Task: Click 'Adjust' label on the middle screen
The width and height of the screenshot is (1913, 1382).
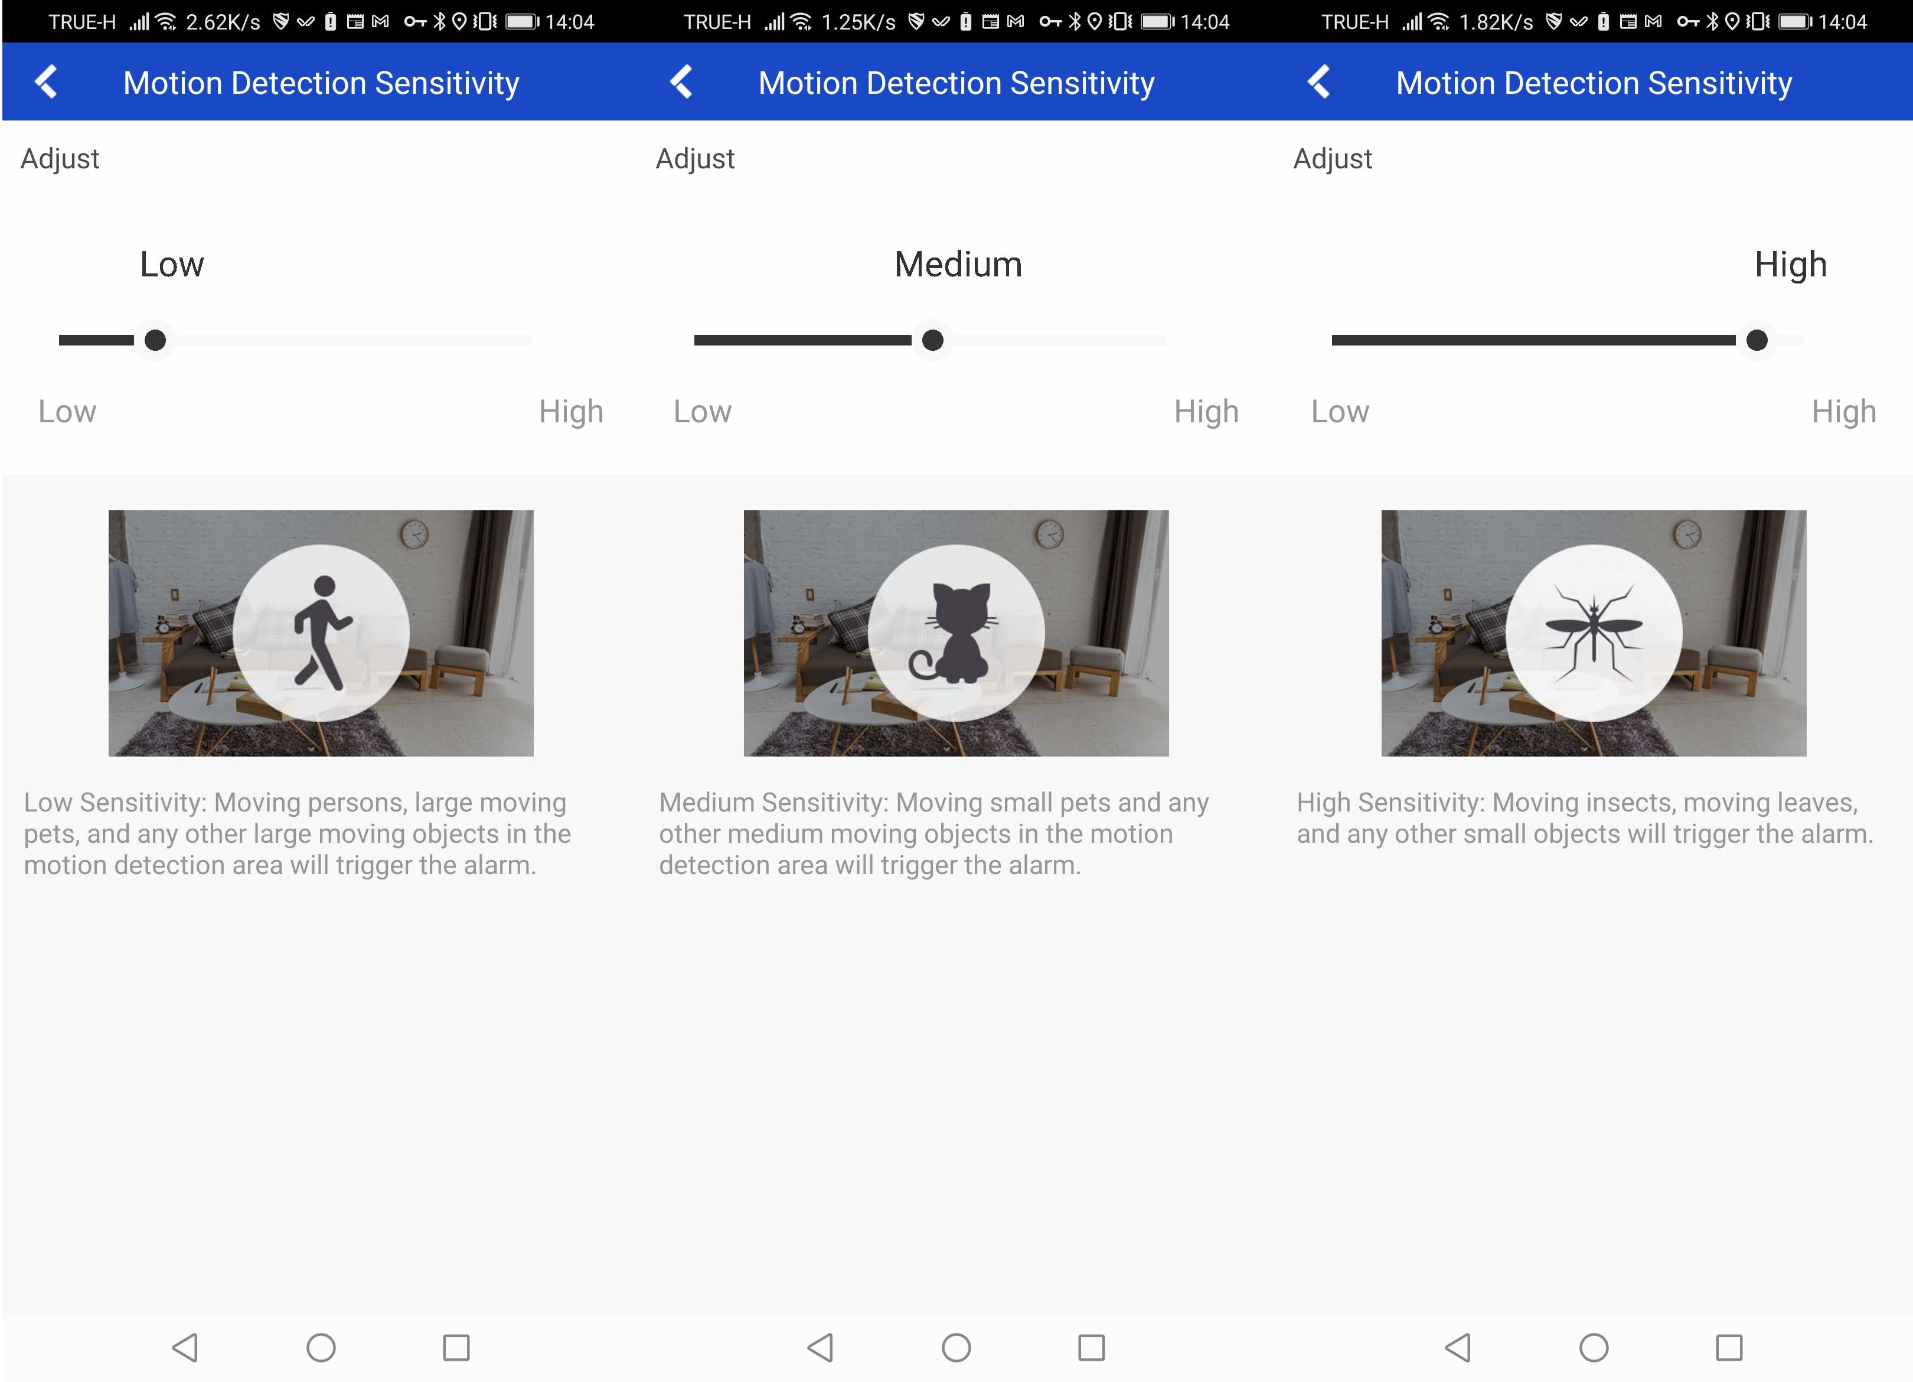Action: tap(695, 159)
